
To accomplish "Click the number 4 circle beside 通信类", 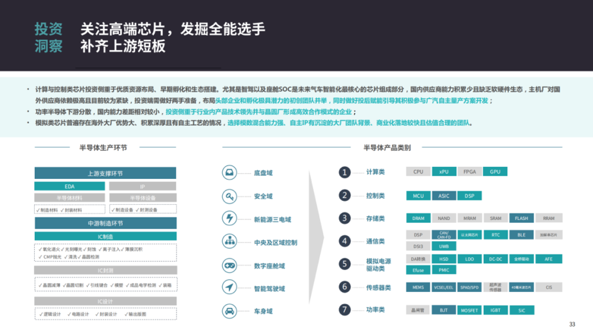I will point(344,241).
